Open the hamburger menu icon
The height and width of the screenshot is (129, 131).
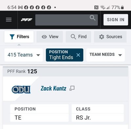(9, 20)
